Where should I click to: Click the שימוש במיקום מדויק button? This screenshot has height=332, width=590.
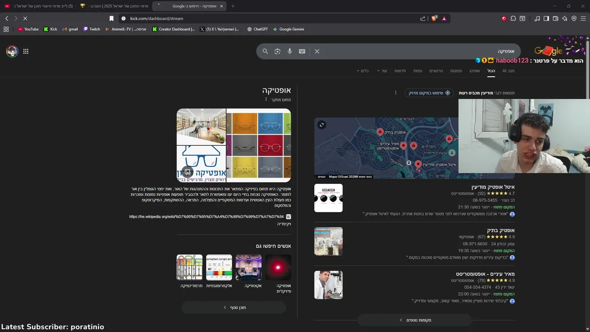coord(429,93)
